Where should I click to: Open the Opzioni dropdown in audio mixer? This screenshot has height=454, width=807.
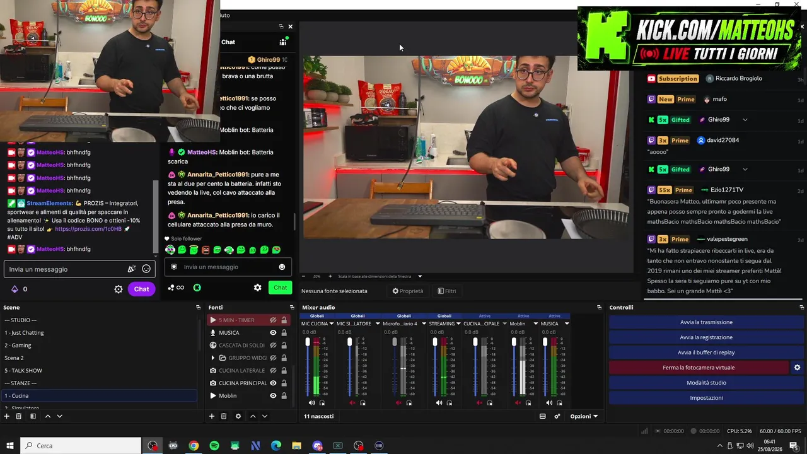(x=584, y=416)
